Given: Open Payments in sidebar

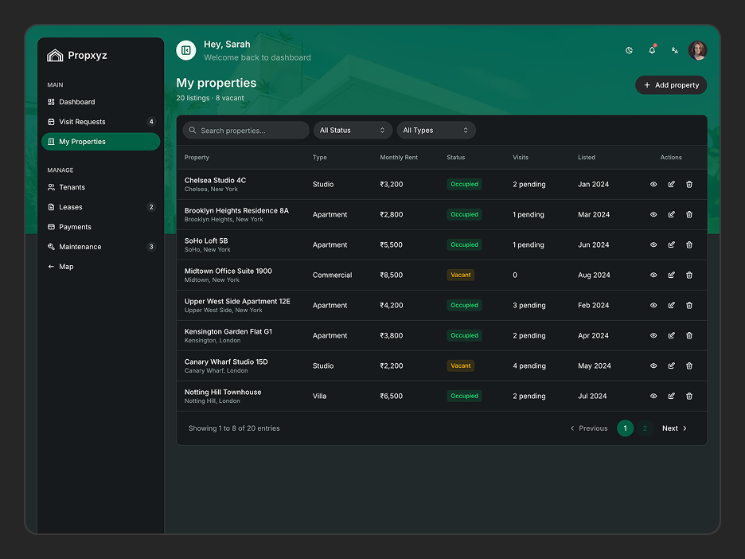Looking at the screenshot, I should tap(100, 227).
